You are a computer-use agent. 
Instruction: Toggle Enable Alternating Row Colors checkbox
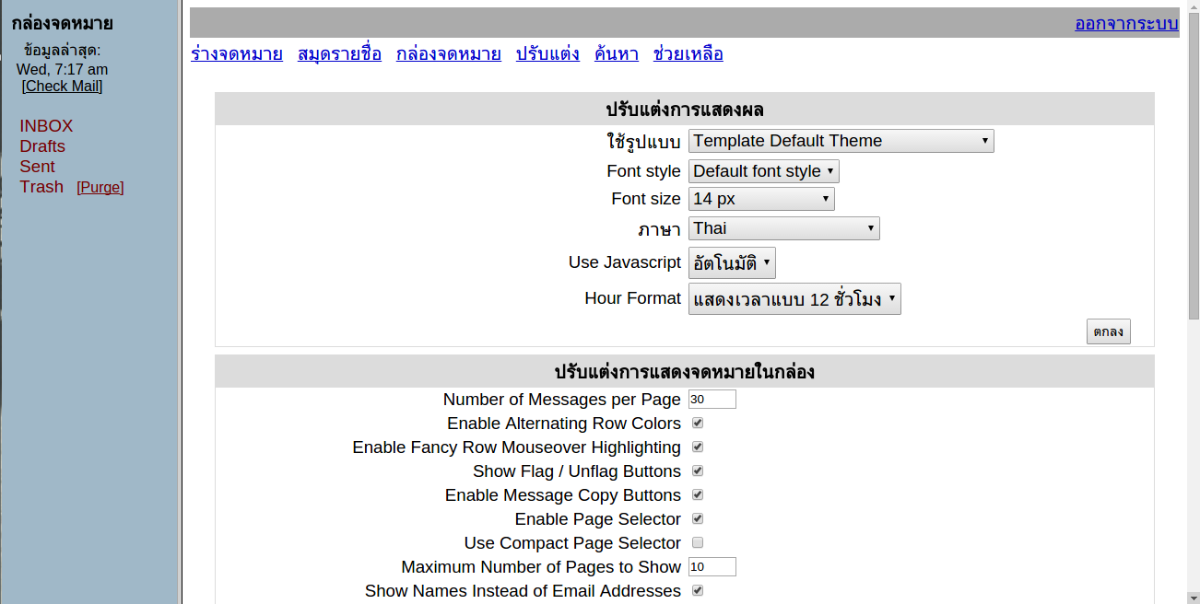698,424
